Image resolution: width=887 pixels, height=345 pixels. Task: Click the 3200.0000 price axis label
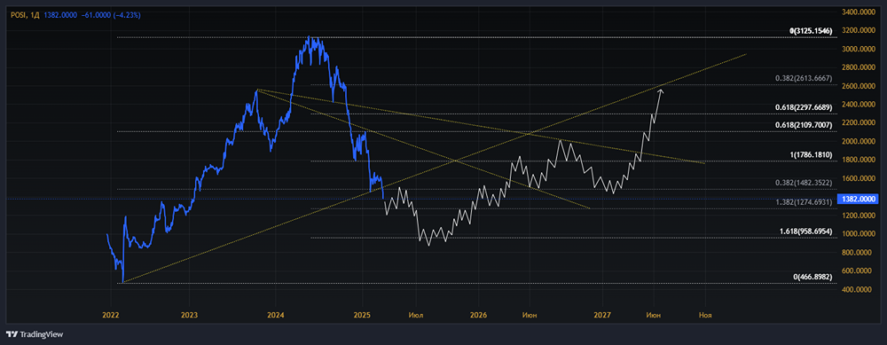(x=860, y=30)
